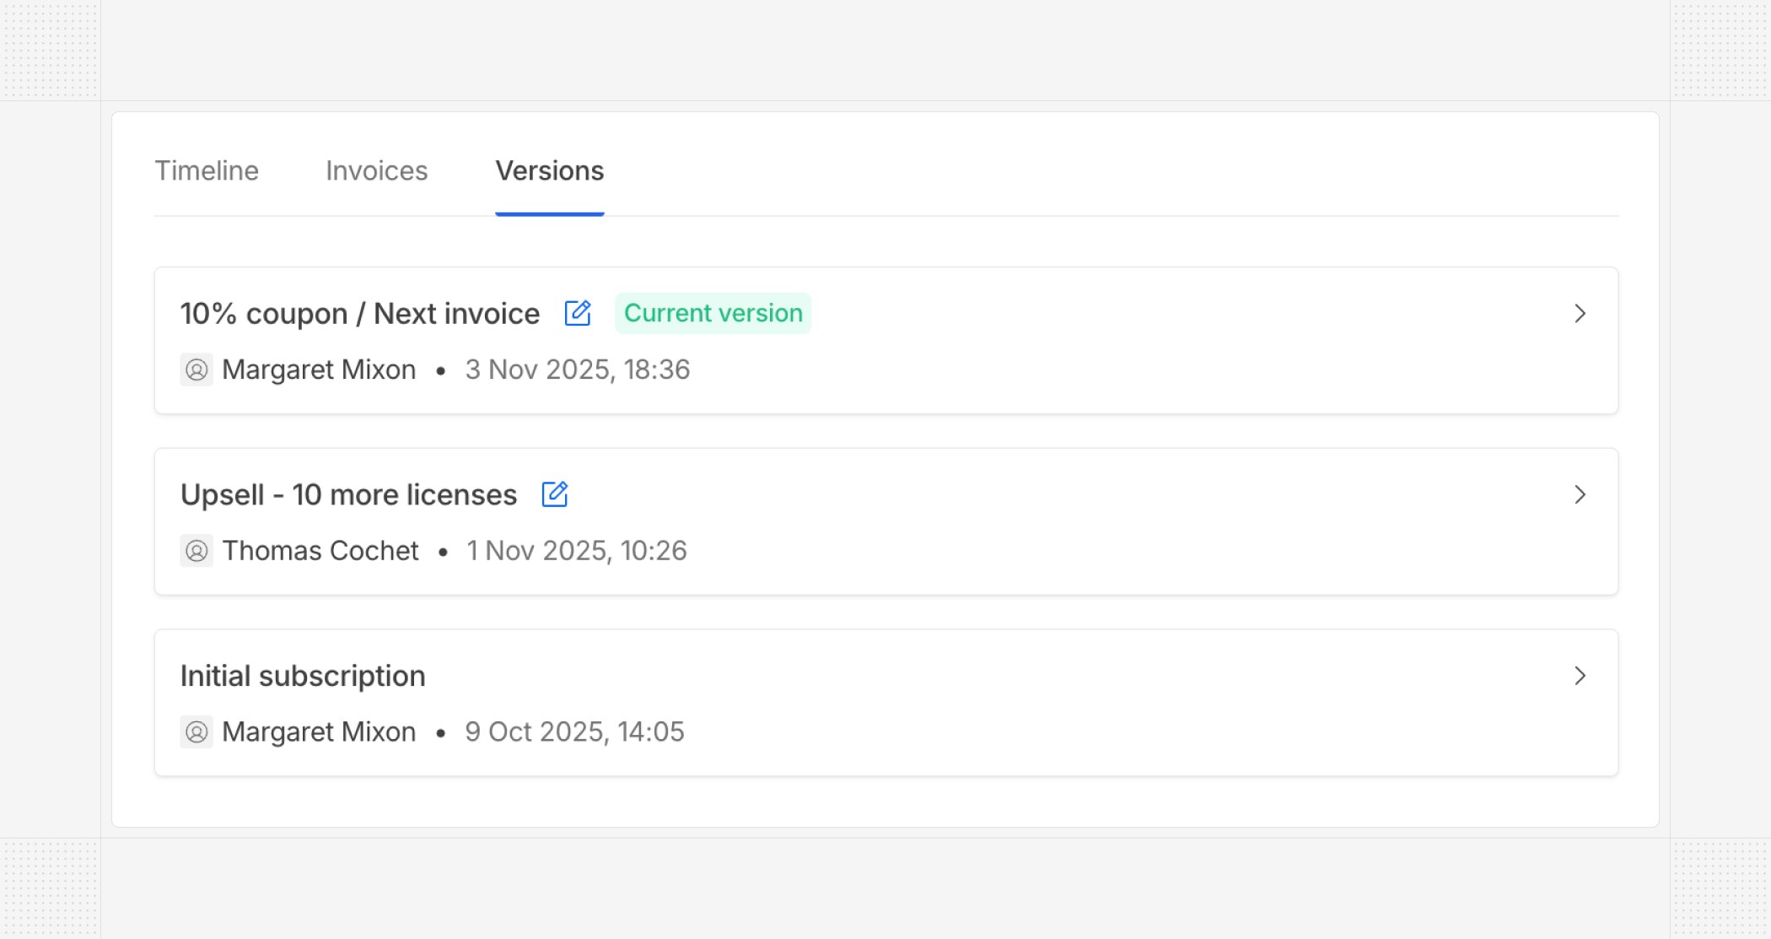Edit the Upsell version name icon
This screenshot has width=1771, height=939.
point(555,494)
